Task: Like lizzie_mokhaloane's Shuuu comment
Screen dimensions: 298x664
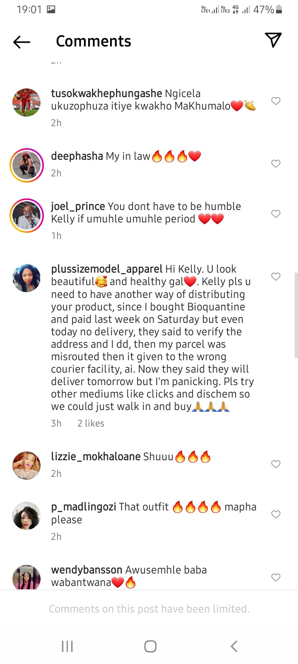Action: pyautogui.click(x=276, y=464)
